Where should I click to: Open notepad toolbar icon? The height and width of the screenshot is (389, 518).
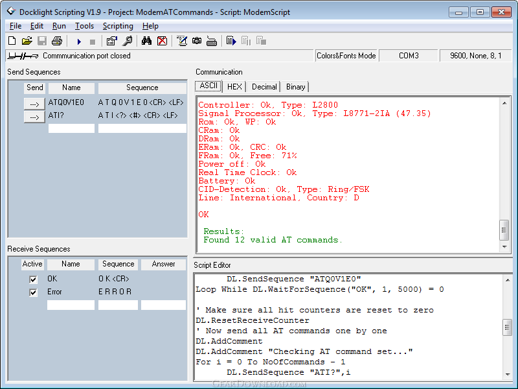[x=182, y=41]
